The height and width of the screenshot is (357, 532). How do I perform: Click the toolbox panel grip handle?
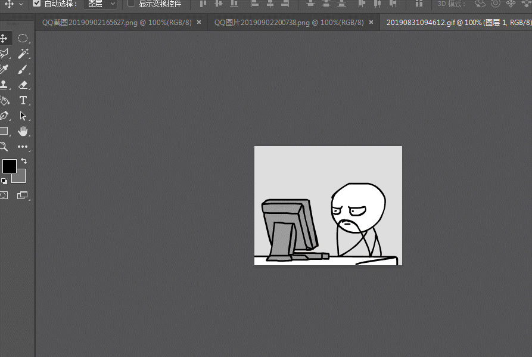(14, 24)
